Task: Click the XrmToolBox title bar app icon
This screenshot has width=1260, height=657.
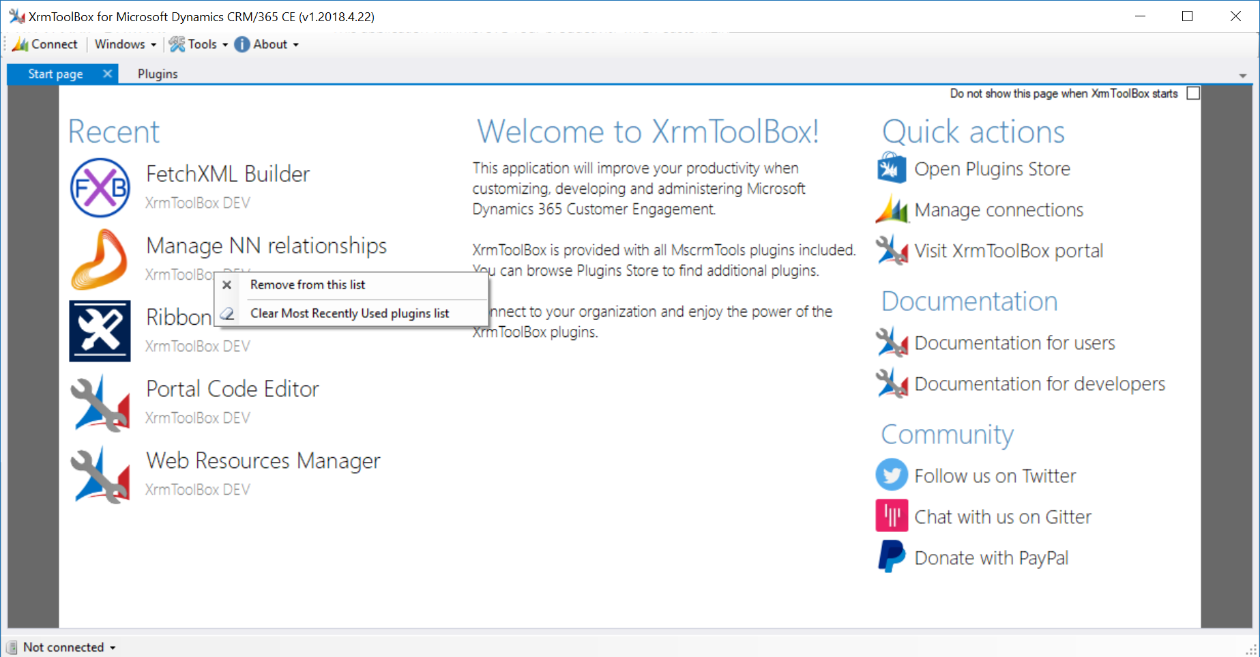Action: pyautogui.click(x=17, y=16)
